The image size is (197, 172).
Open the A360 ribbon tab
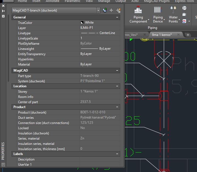(135, 1)
